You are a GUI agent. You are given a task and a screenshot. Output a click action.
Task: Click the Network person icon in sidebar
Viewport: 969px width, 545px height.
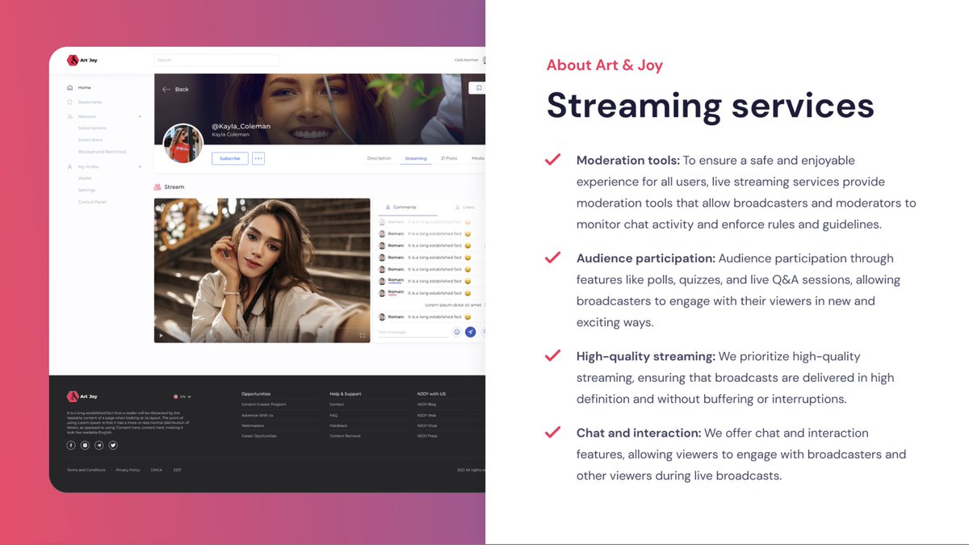tap(70, 117)
